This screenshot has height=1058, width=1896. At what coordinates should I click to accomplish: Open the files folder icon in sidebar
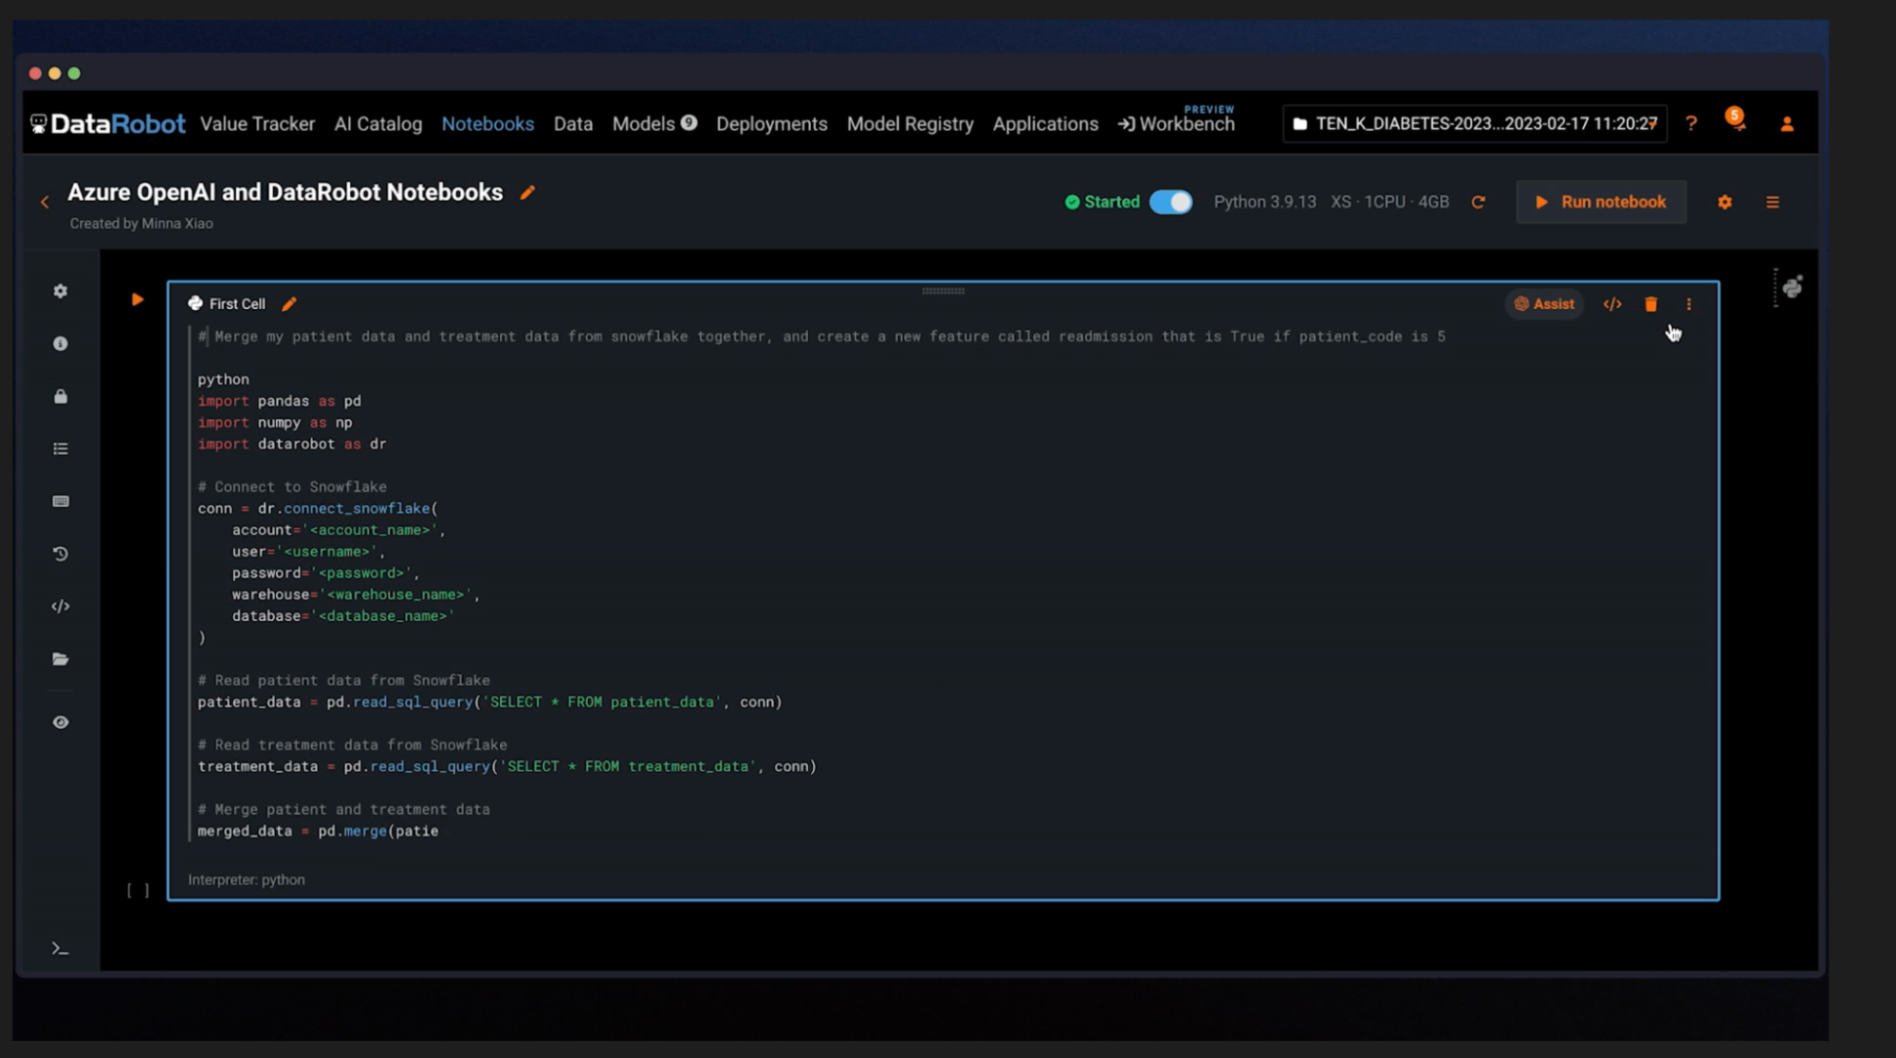point(61,659)
